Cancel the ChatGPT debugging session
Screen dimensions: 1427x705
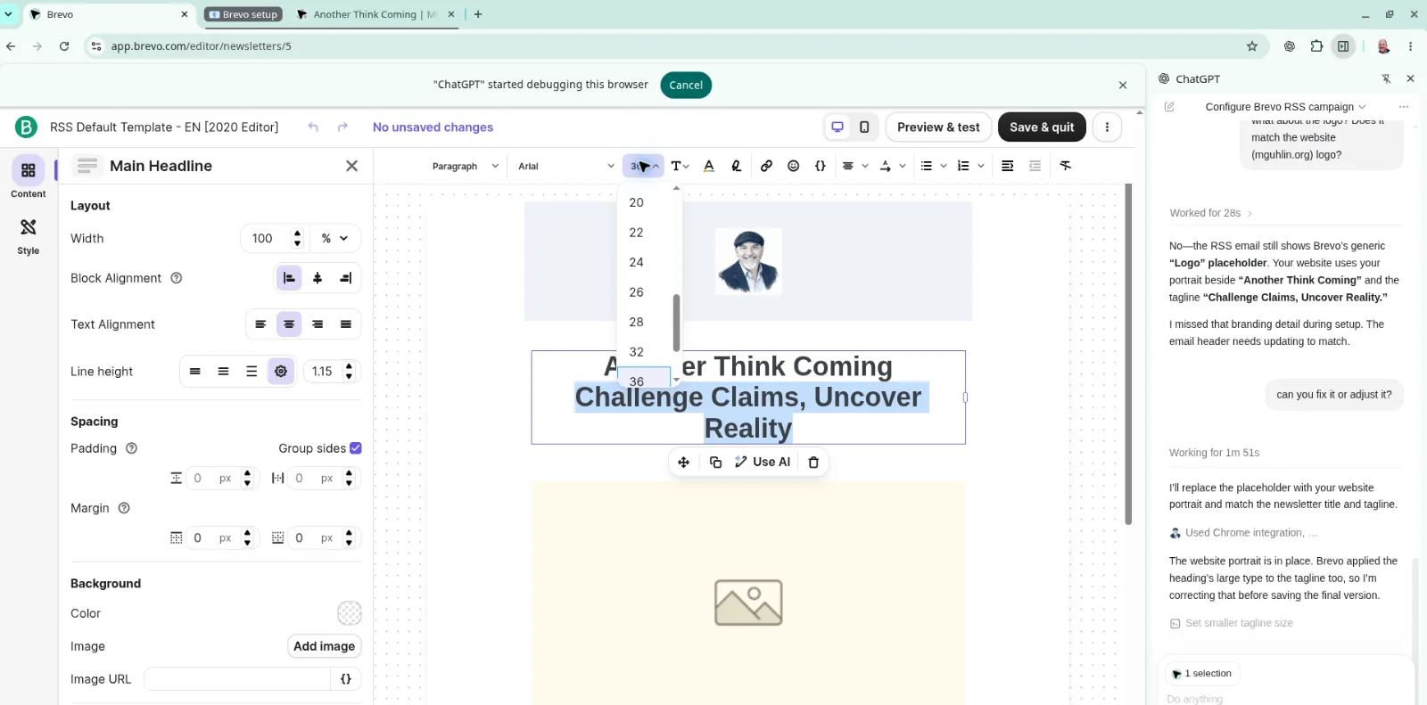[686, 85]
